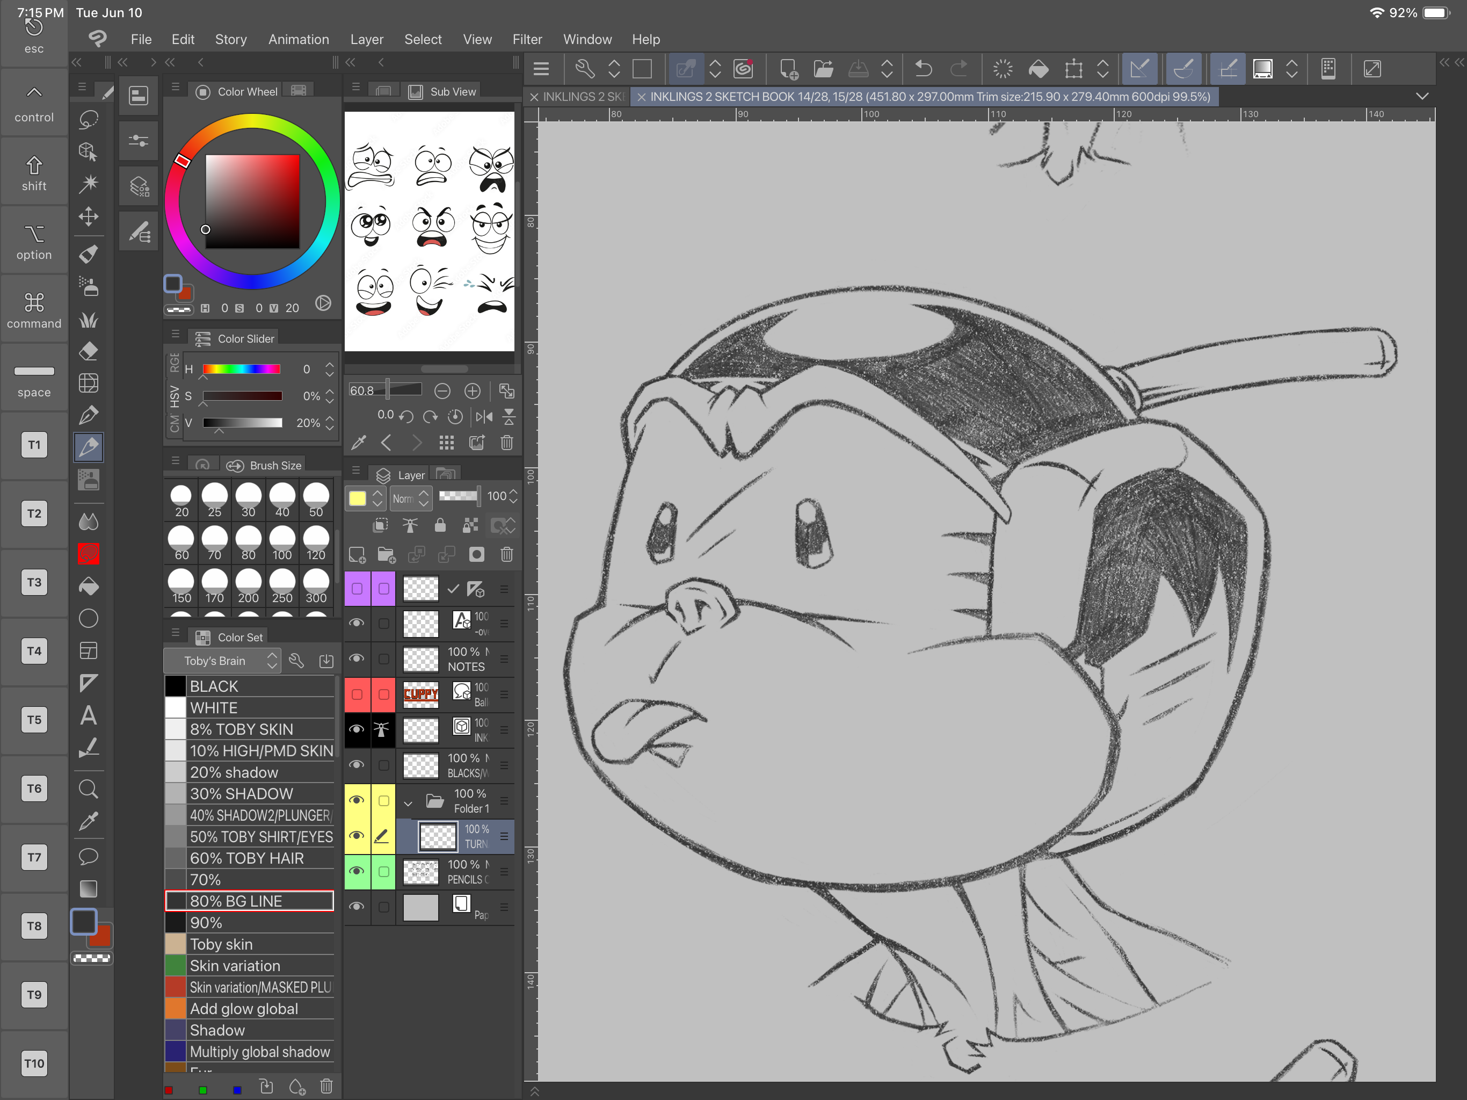Toggle visibility of TURN layer
The width and height of the screenshot is (1467, 1100).
point(357,836)
